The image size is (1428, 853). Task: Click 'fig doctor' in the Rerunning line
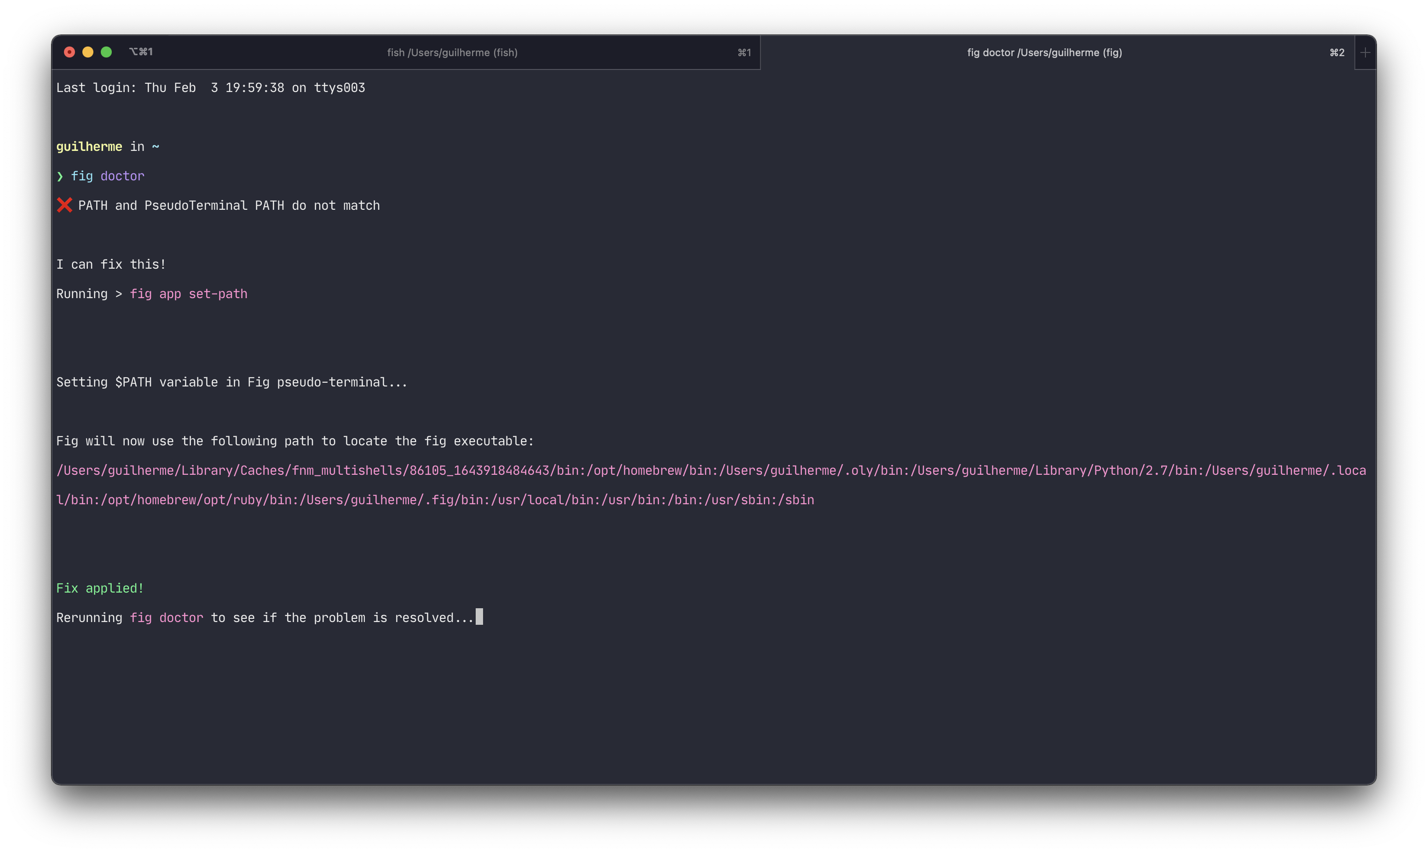(166, 617)
